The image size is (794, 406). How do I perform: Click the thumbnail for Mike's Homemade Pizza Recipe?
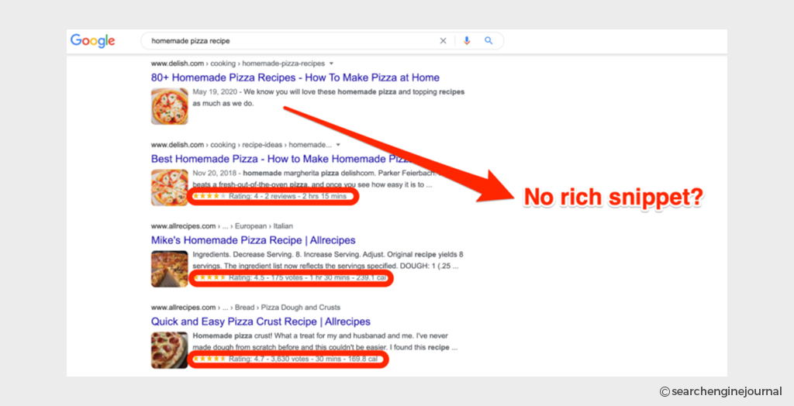[170, 269]
